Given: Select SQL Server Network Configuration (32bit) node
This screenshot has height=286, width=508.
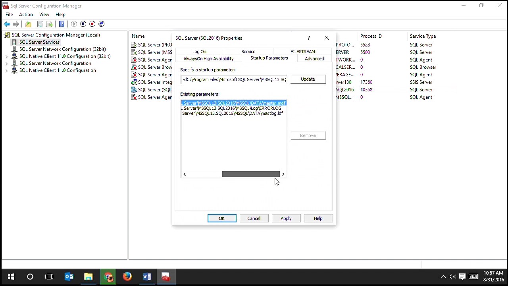Looking at the screenshot, I should click(x=62, y=49).
